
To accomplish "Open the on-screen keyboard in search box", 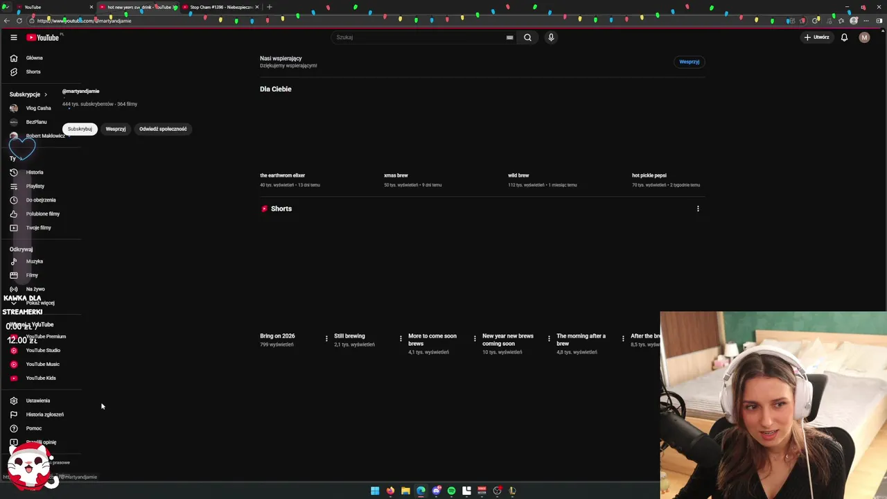I will coord(509,37).
